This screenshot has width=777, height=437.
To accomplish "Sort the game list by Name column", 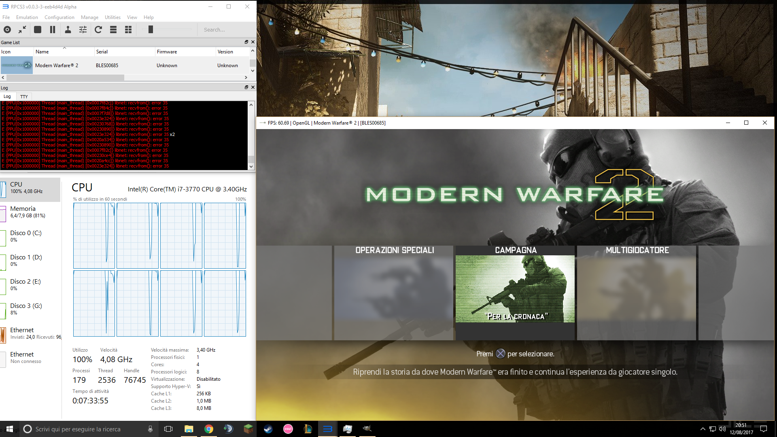I will point(42,52).
